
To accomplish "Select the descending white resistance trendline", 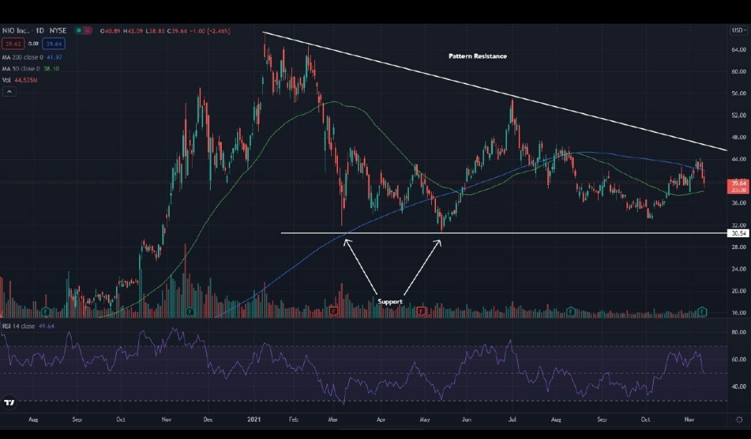I will tap(495, 91).
